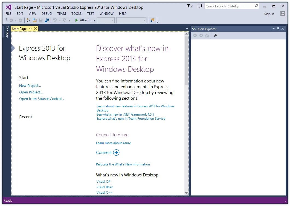
Task: Open the WINDOW menu
Action: click(106, 13)
